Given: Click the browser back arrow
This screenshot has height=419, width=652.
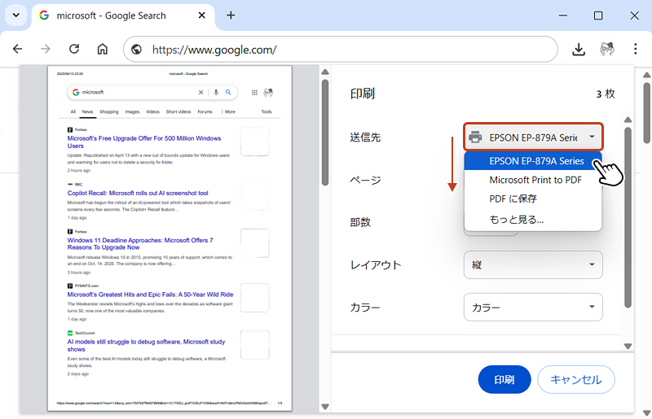Looking at the screenshot, I should (17, 49).
